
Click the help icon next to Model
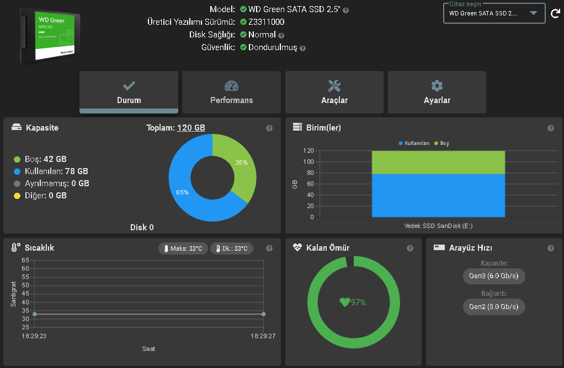pos(345,10)
